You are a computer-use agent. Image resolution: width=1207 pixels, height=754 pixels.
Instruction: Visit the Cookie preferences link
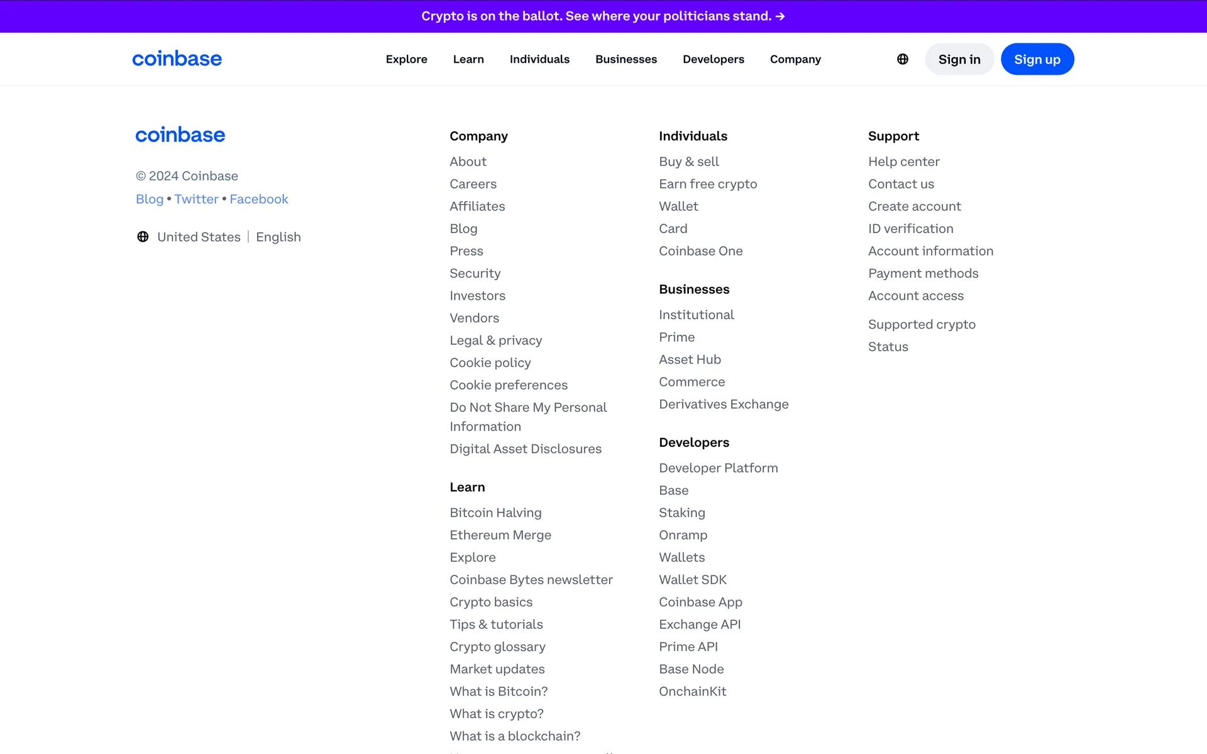[x=508, y=385]
